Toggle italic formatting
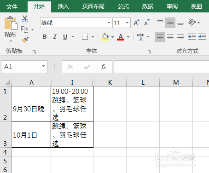This screenshot has height=173, width=209. [55, 37]
